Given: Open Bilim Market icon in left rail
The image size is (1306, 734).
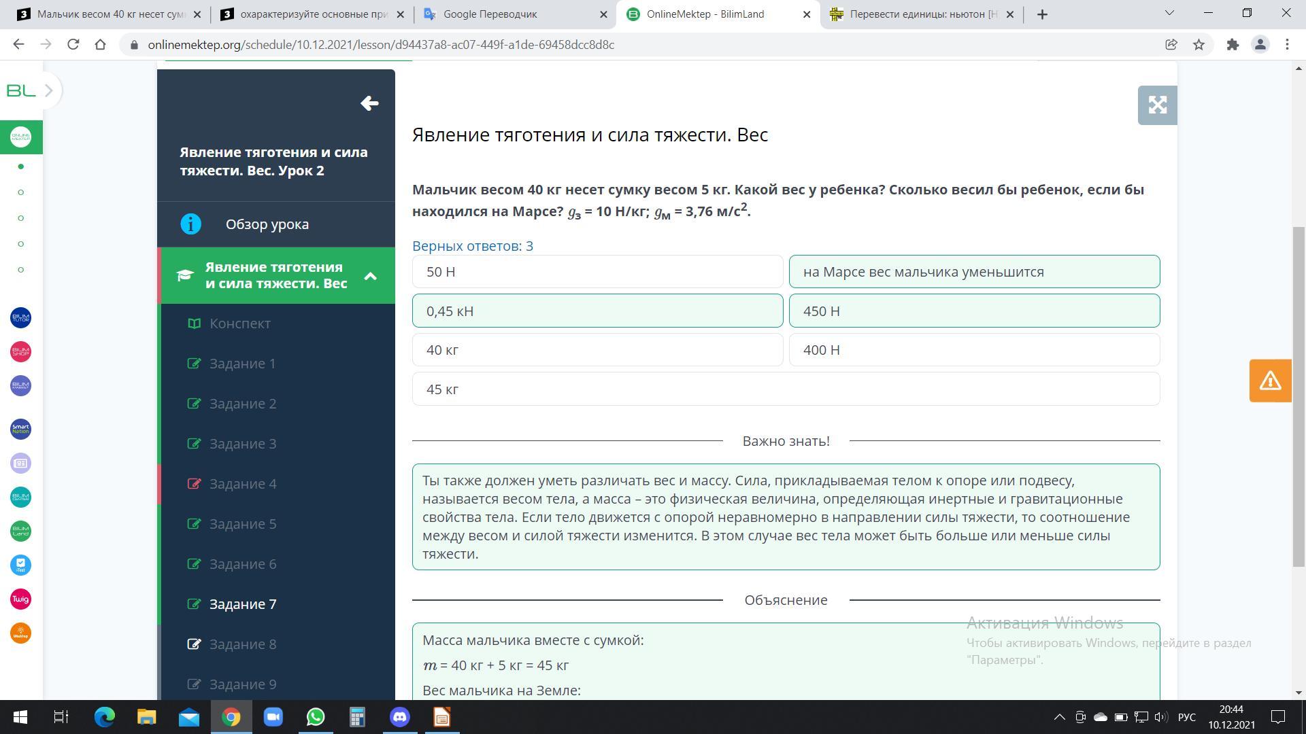Looking at the screenshot, I should click(x=21, y=385).
